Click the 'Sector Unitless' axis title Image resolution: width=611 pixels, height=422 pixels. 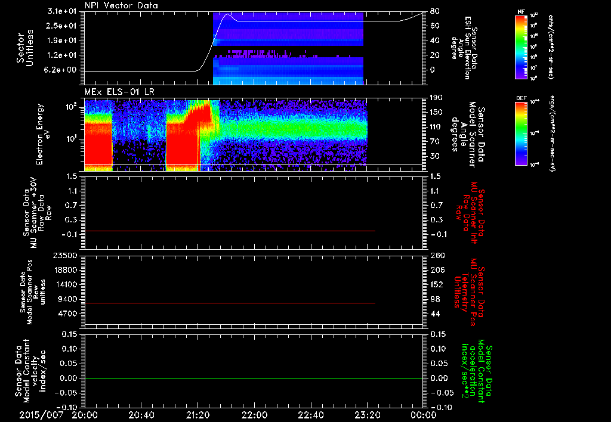point(25,48)
